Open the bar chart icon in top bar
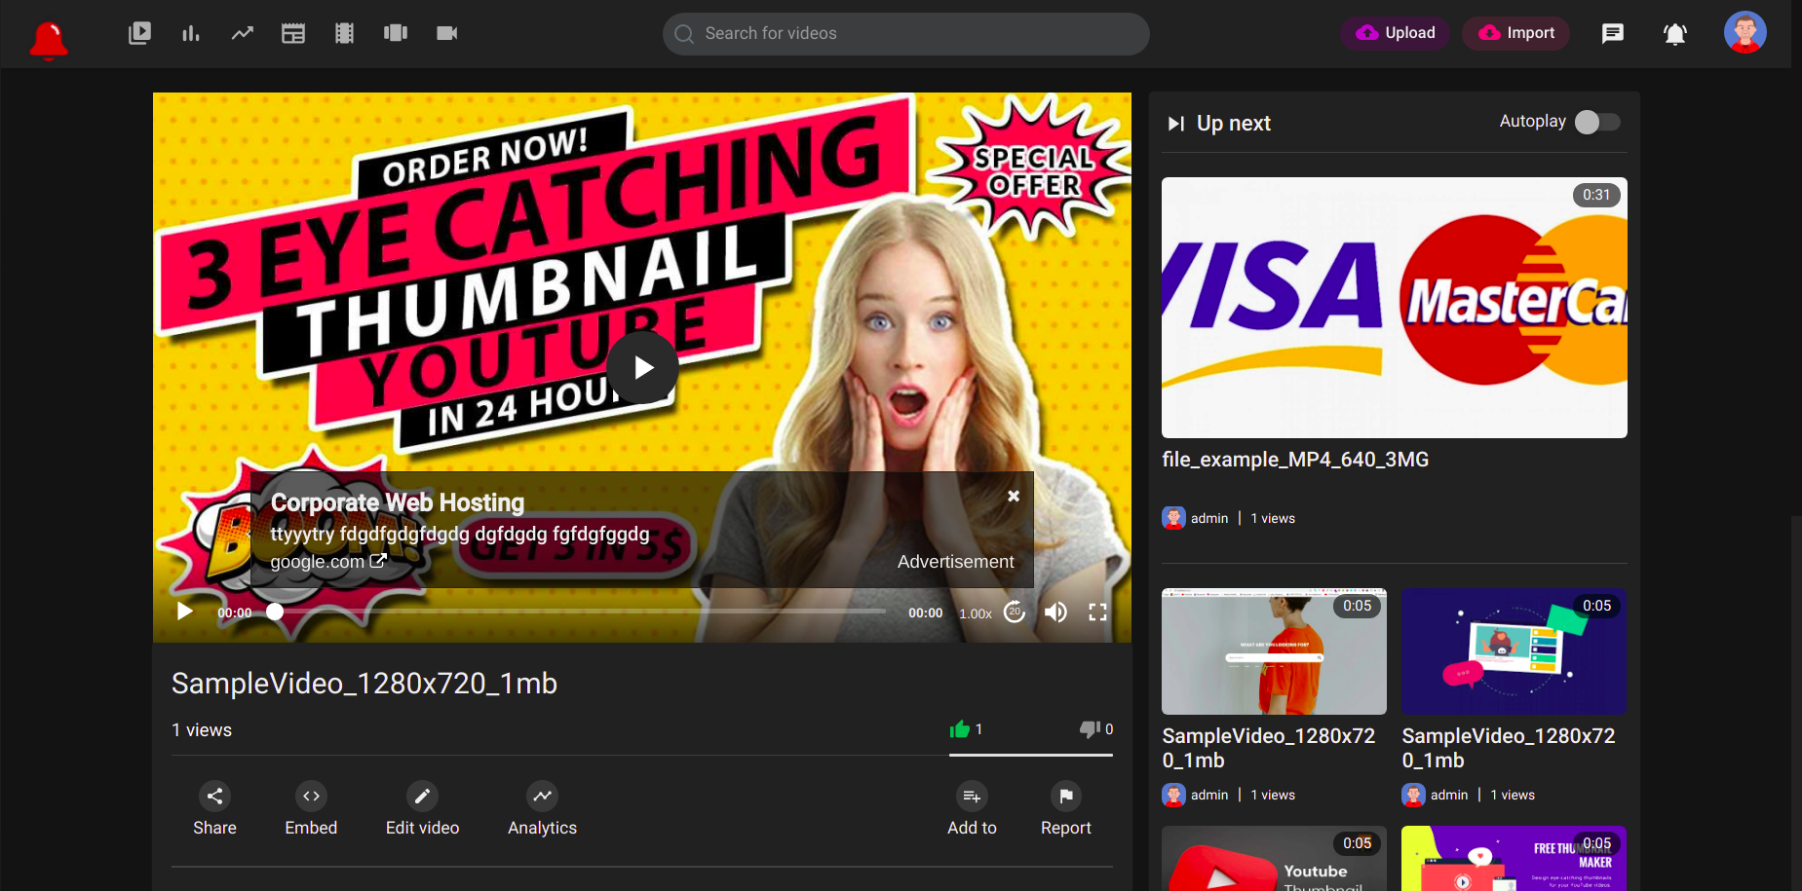1802x891 pixels. (x=191, y=33)
